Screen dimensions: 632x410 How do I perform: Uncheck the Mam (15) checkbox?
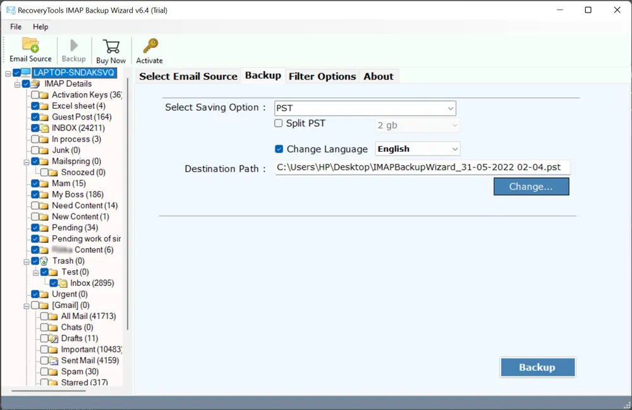click(35, 183)
